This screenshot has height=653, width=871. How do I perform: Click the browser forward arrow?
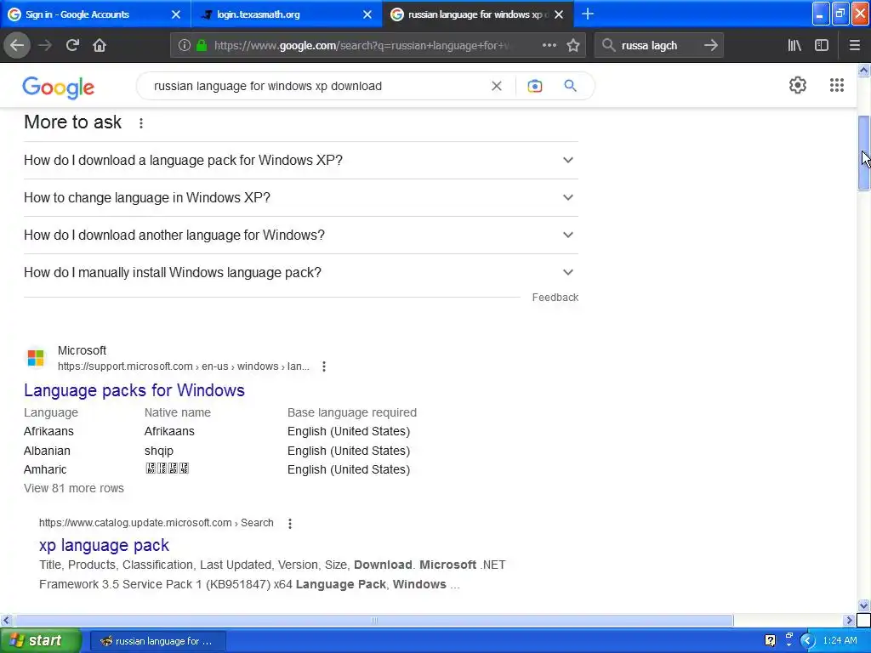[x=45, y=45]
